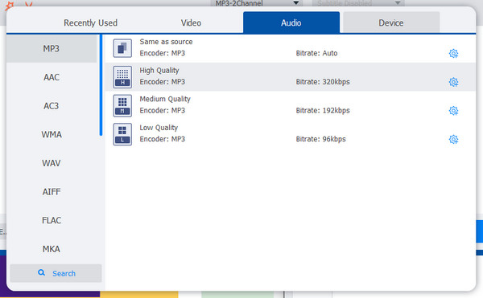Screen dimensions: 483x298
Task: Click the Same as source preset icon
Action: click(122, 48)
